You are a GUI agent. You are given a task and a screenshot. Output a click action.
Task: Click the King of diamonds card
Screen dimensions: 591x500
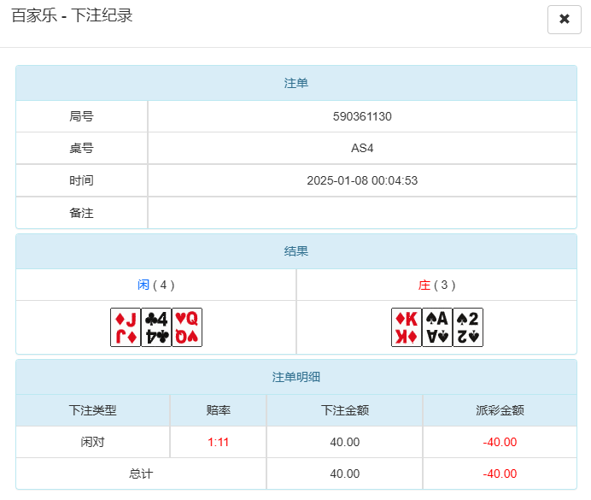[x=407, y=327]
